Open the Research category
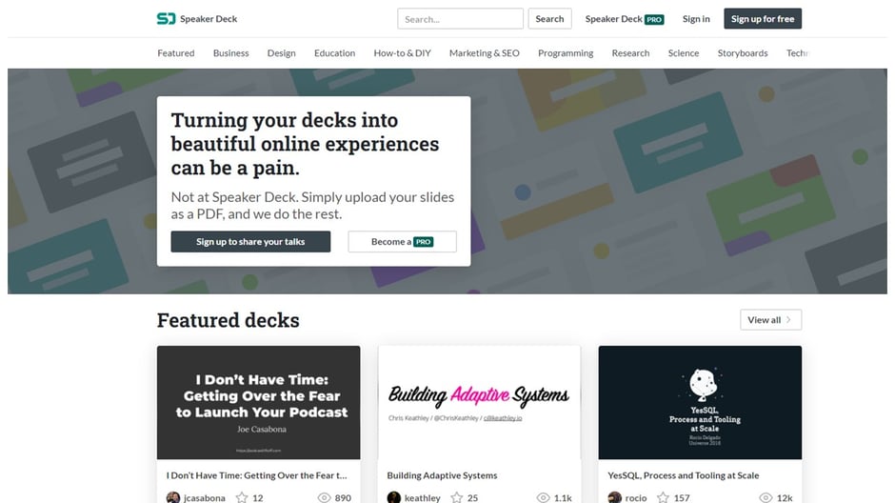Screen dimensions: 895x503 [x=630, y=53]
